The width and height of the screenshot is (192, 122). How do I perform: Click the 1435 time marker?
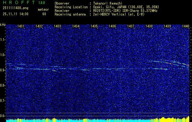tap(94, 26)
